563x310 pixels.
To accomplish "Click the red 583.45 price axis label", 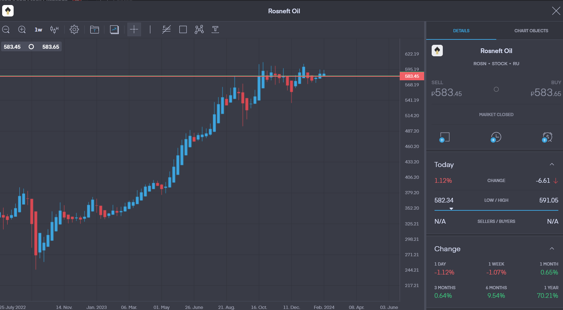I will point(412,76).
